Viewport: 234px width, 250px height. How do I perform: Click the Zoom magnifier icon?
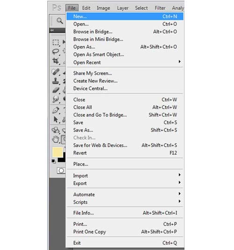pyautogui.click(x=59, y=21)
